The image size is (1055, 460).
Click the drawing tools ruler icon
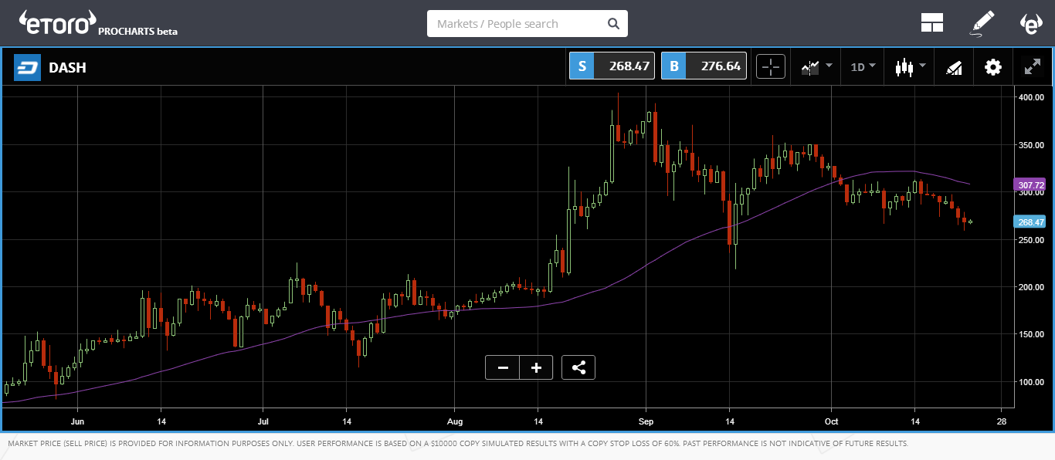coord(954,67)
